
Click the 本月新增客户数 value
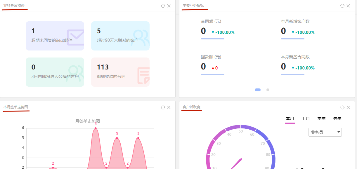[x=283, y=31]
